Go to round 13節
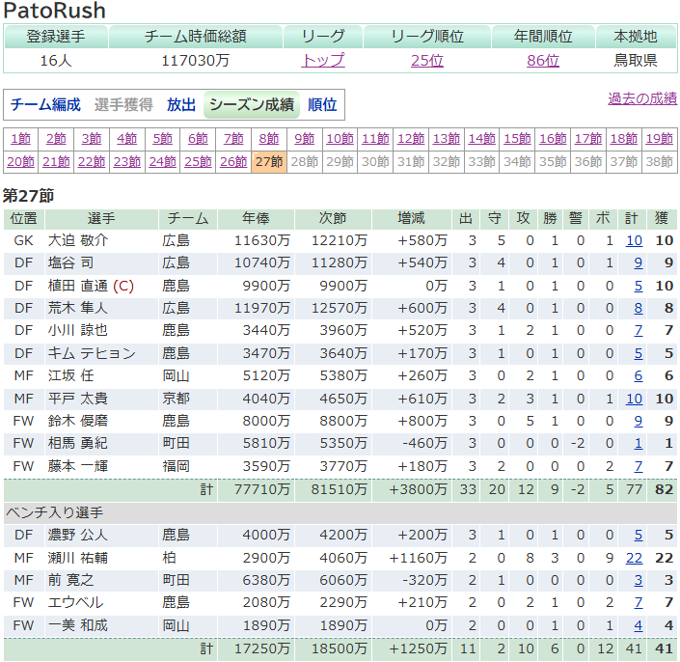The image size is (680, 662). [447, 139]
